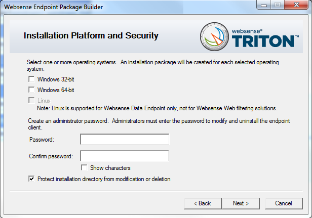Click the disabled maximize window button

[278, 5]
